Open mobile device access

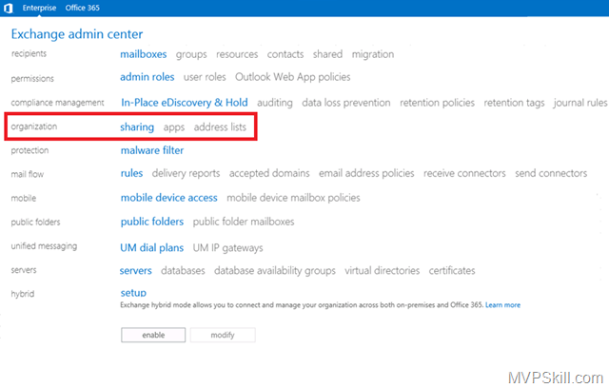[x=168, y=198]
